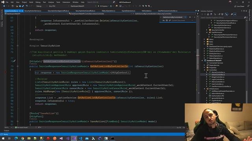Close the ActionController.cs tab
This screenshot has height=141, width=252.
(22, 11)
